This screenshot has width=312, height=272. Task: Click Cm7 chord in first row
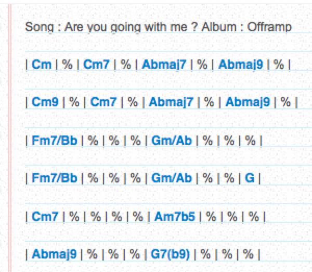click(x=97, y=65)
